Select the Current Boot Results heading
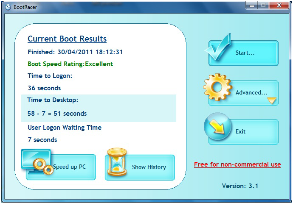 (67, 39)
